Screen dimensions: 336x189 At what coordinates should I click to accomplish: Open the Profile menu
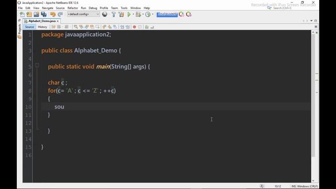tap(104, 8)
